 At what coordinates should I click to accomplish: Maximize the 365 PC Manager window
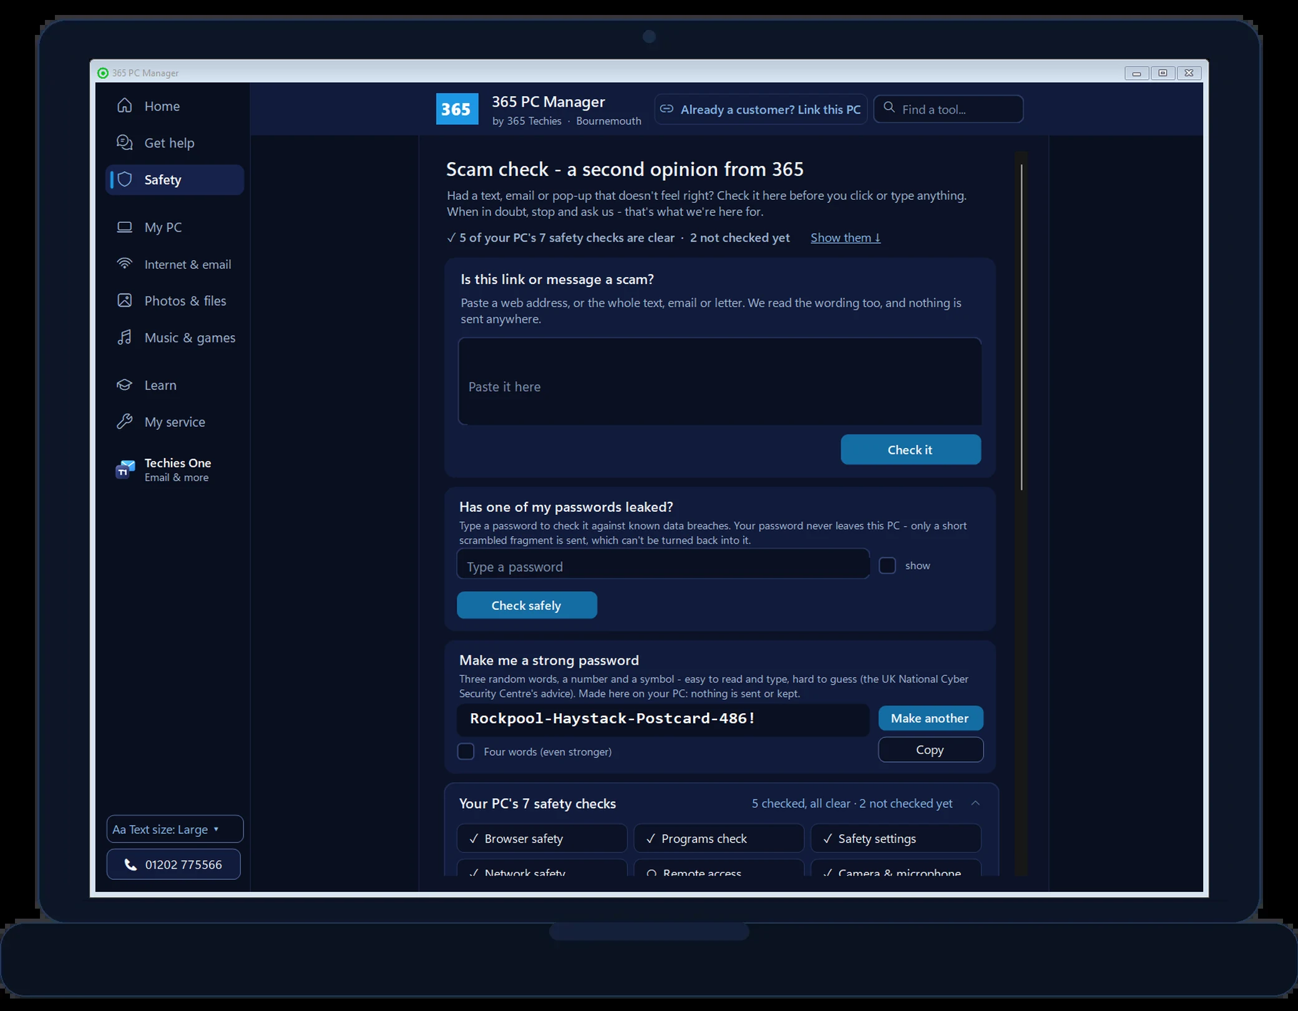tap(1163, 73)
